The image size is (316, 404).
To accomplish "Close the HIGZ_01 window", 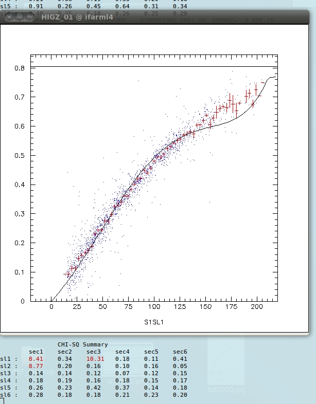I will [x=9, y=17].
